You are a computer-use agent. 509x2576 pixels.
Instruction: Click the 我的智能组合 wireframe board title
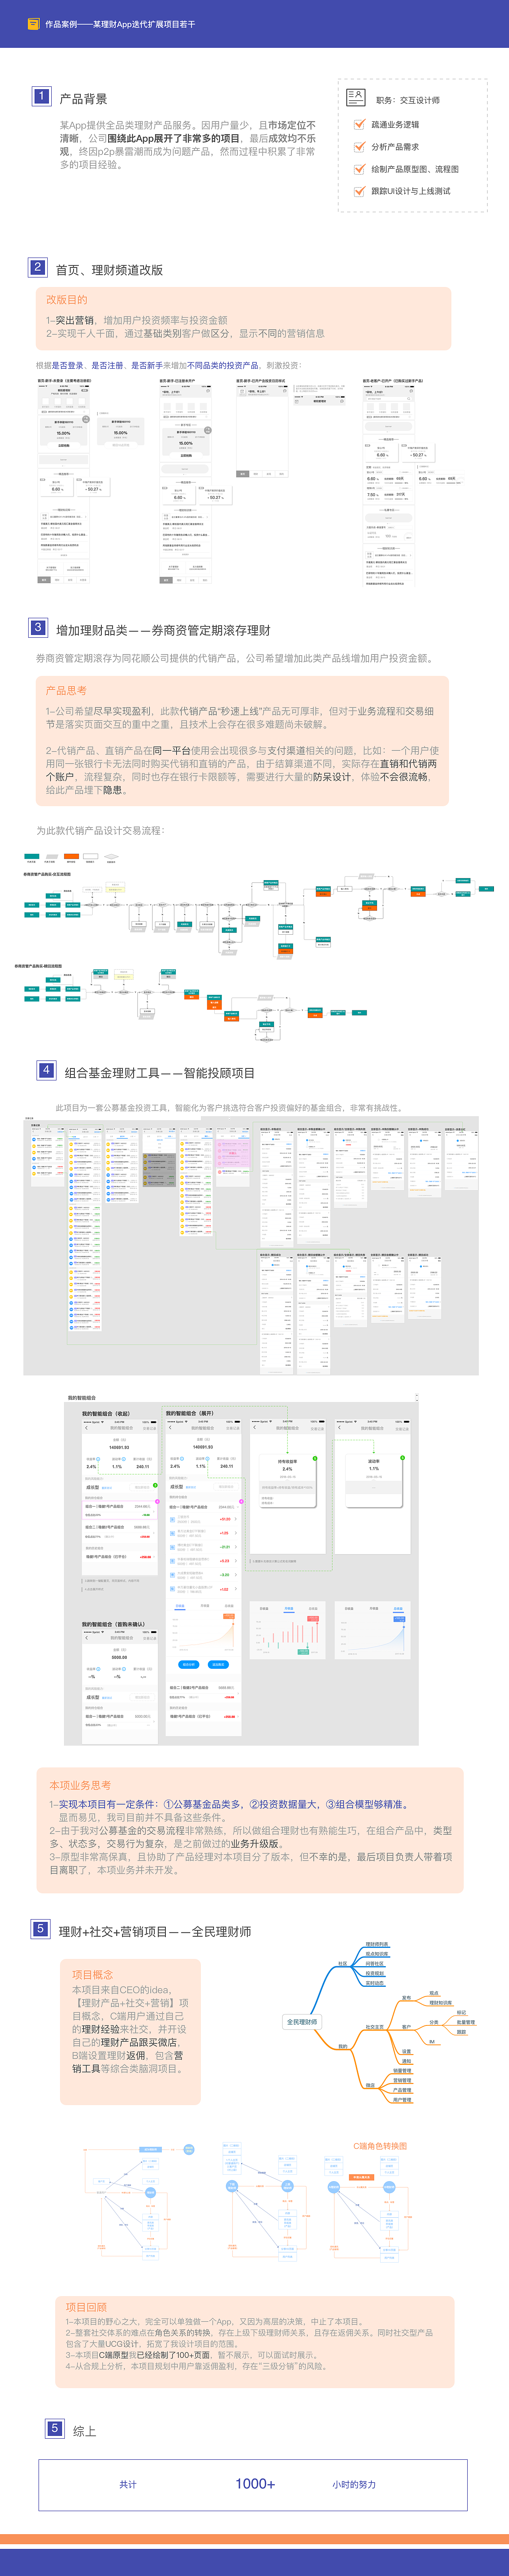click(82, 1398)
